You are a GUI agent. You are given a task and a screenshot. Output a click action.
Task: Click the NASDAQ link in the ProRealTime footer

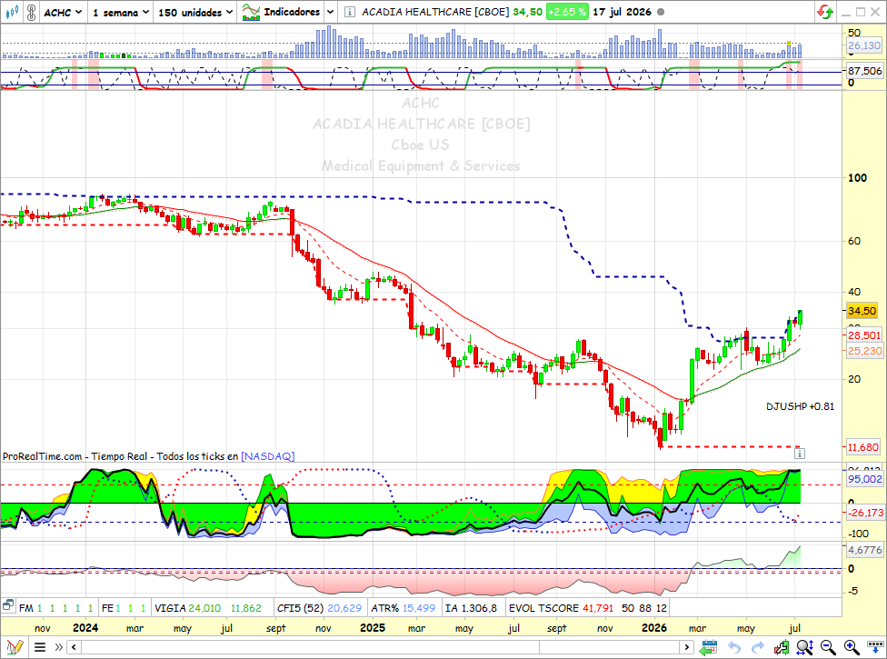[267, 456]
